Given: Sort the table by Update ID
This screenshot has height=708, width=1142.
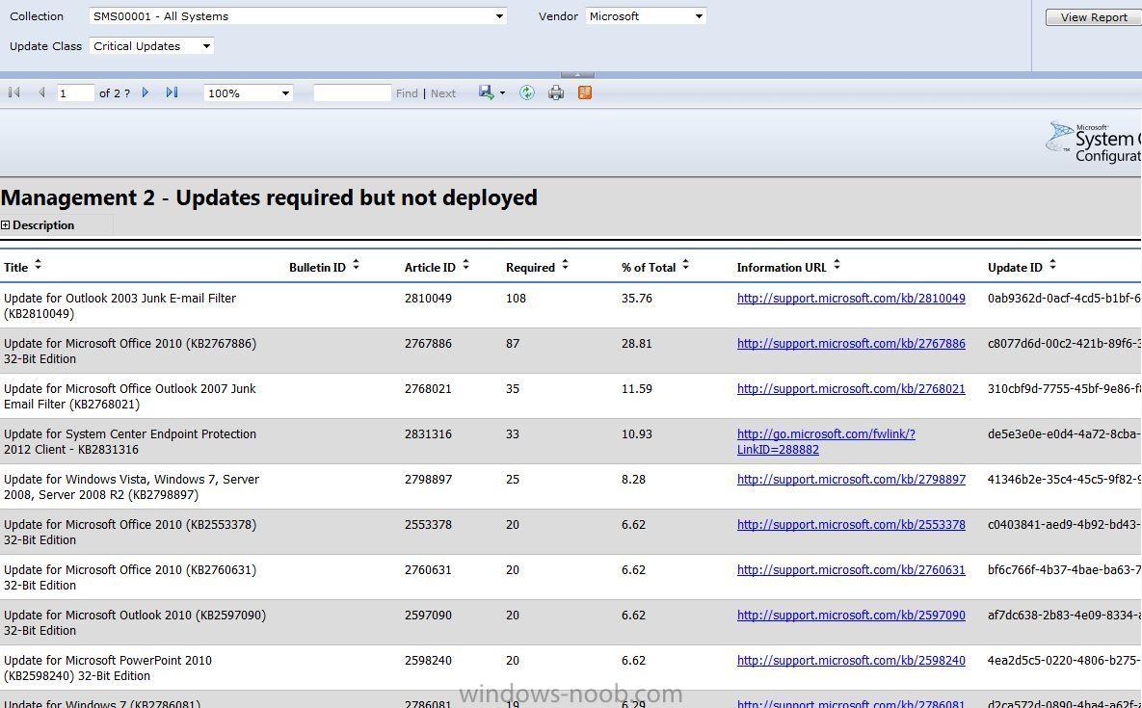Looking at the screenshot, I should pyautogui.click(x=1053, y=266).
